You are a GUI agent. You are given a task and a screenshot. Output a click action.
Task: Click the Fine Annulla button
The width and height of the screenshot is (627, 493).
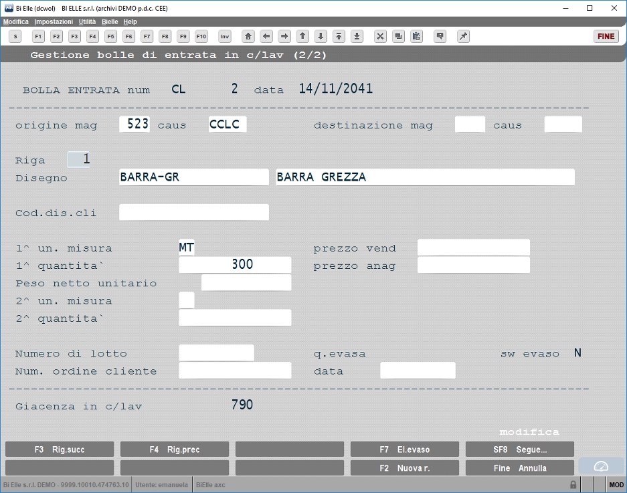[520, 468]
